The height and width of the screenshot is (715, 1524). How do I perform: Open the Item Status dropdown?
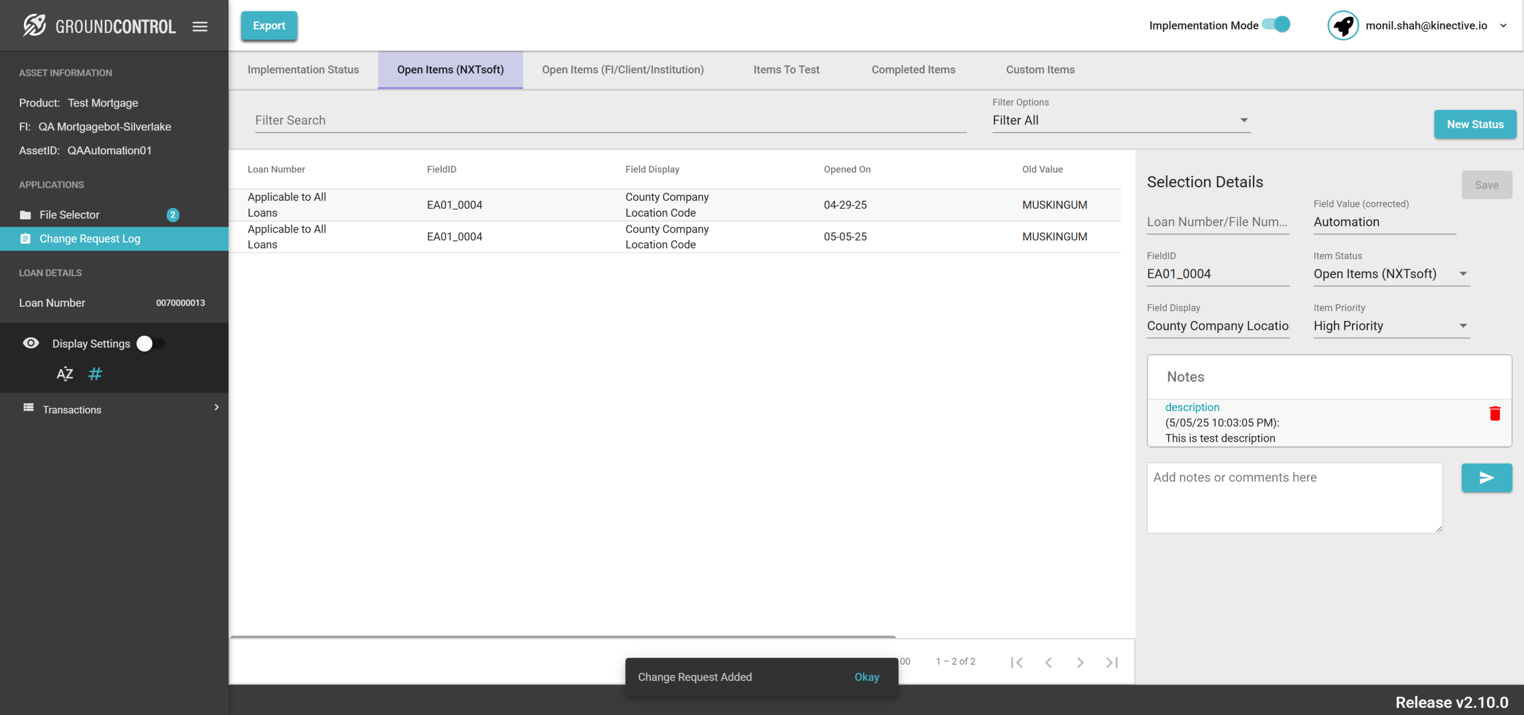click(x=1390, y=273)
